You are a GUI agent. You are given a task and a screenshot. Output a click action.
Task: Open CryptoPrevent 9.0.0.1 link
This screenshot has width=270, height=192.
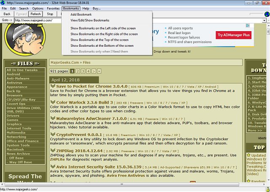tap(79, 135)
